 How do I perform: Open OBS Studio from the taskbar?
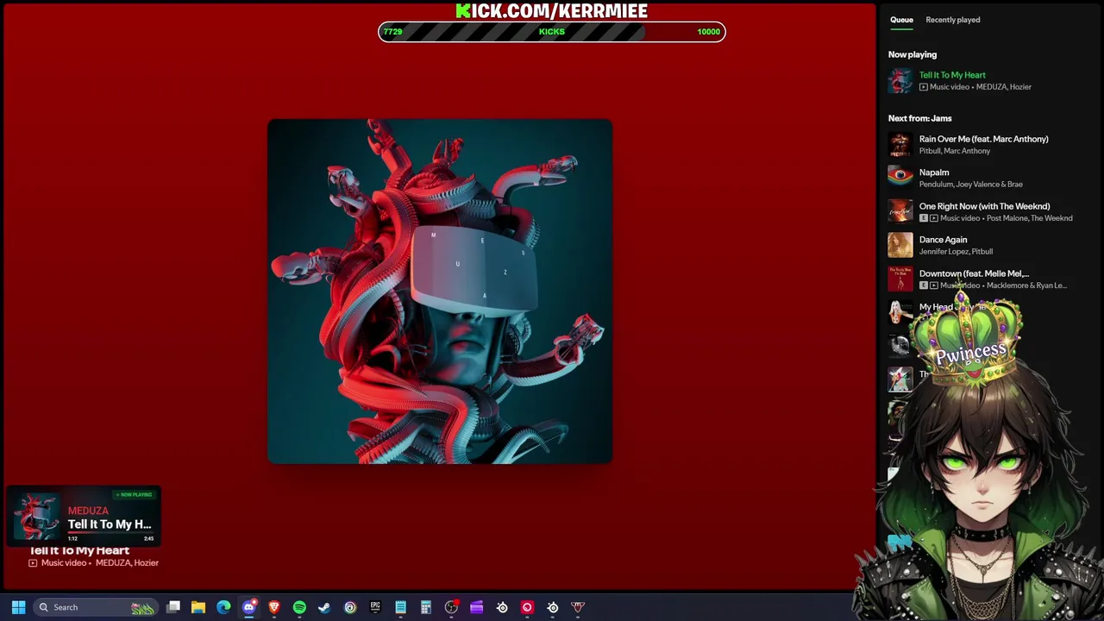coord(451,607)
